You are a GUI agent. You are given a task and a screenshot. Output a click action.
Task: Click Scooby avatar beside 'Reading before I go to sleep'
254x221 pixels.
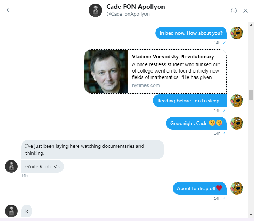(x=236, y=101)
